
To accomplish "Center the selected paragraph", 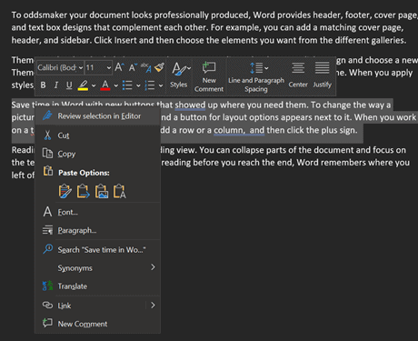I will (x=298, y=75).
